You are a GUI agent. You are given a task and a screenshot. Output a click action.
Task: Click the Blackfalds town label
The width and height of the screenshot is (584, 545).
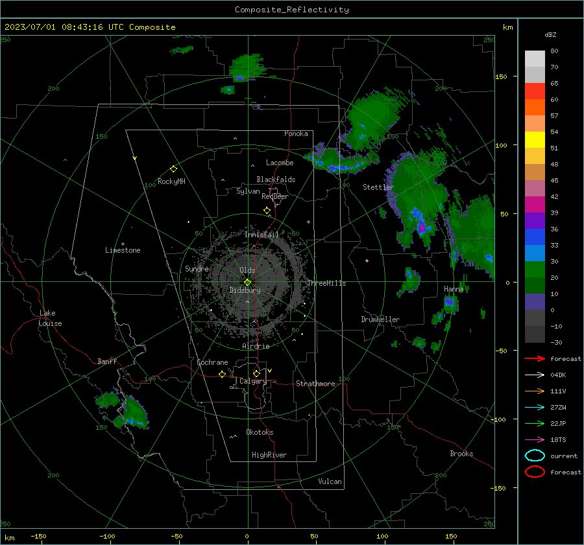click(x=276, y=180)
